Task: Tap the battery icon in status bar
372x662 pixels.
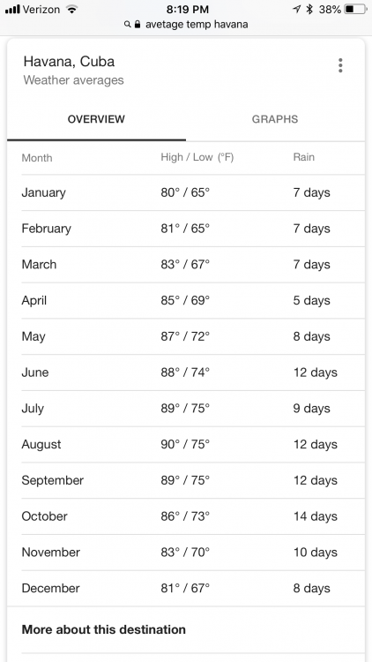Action: pyautogui.click(x=355, y=10)
